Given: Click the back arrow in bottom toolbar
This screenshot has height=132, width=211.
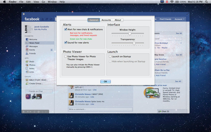Looking at the screenshot, I should [x=28, y=112].
